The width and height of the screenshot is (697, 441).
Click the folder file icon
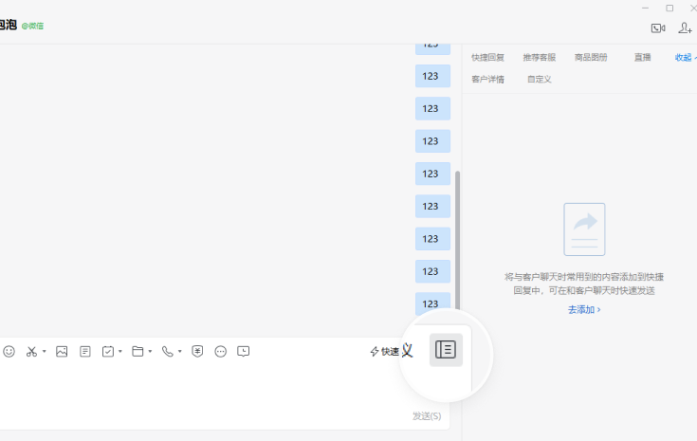138,352
